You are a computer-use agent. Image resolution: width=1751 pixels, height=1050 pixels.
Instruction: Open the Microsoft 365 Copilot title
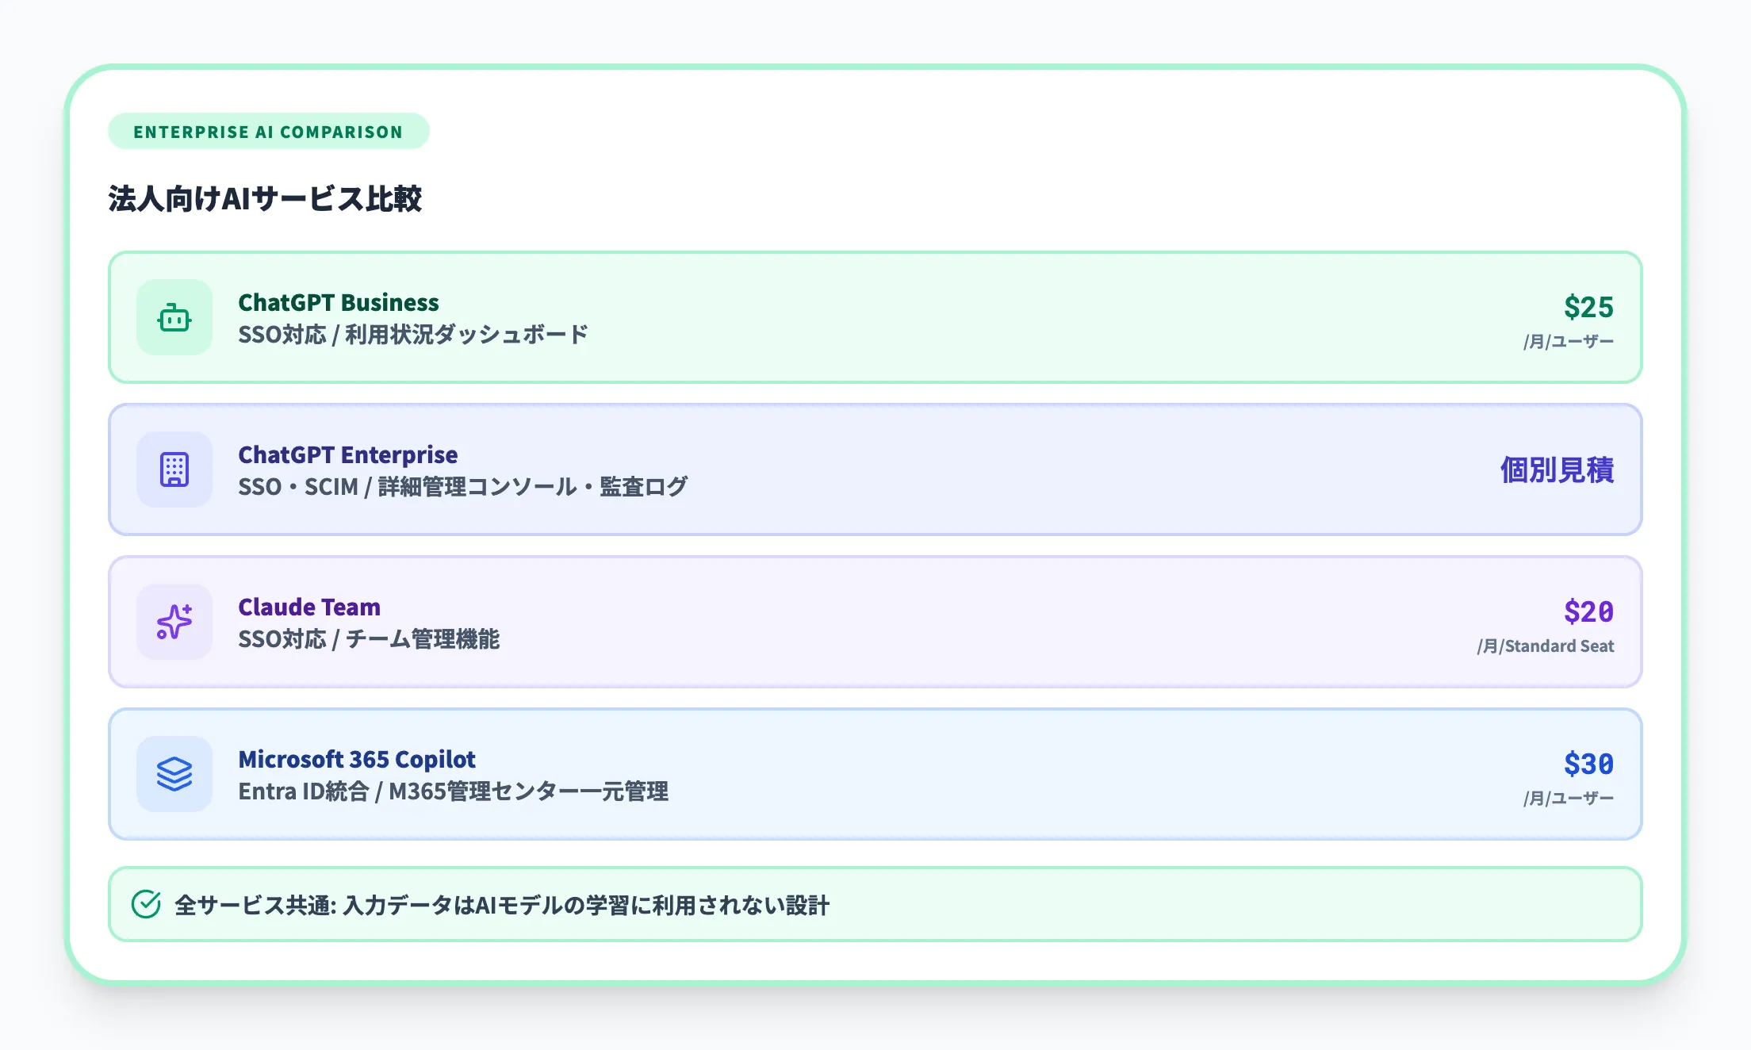(x=357, y=759)
